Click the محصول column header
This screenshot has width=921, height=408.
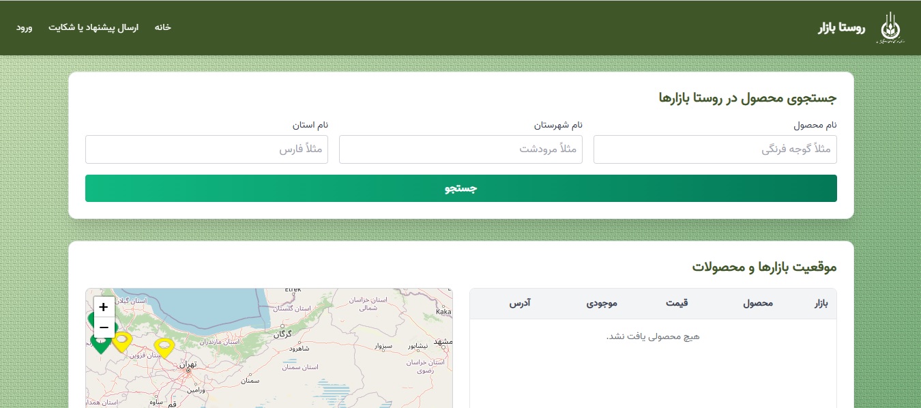point(758,304)
